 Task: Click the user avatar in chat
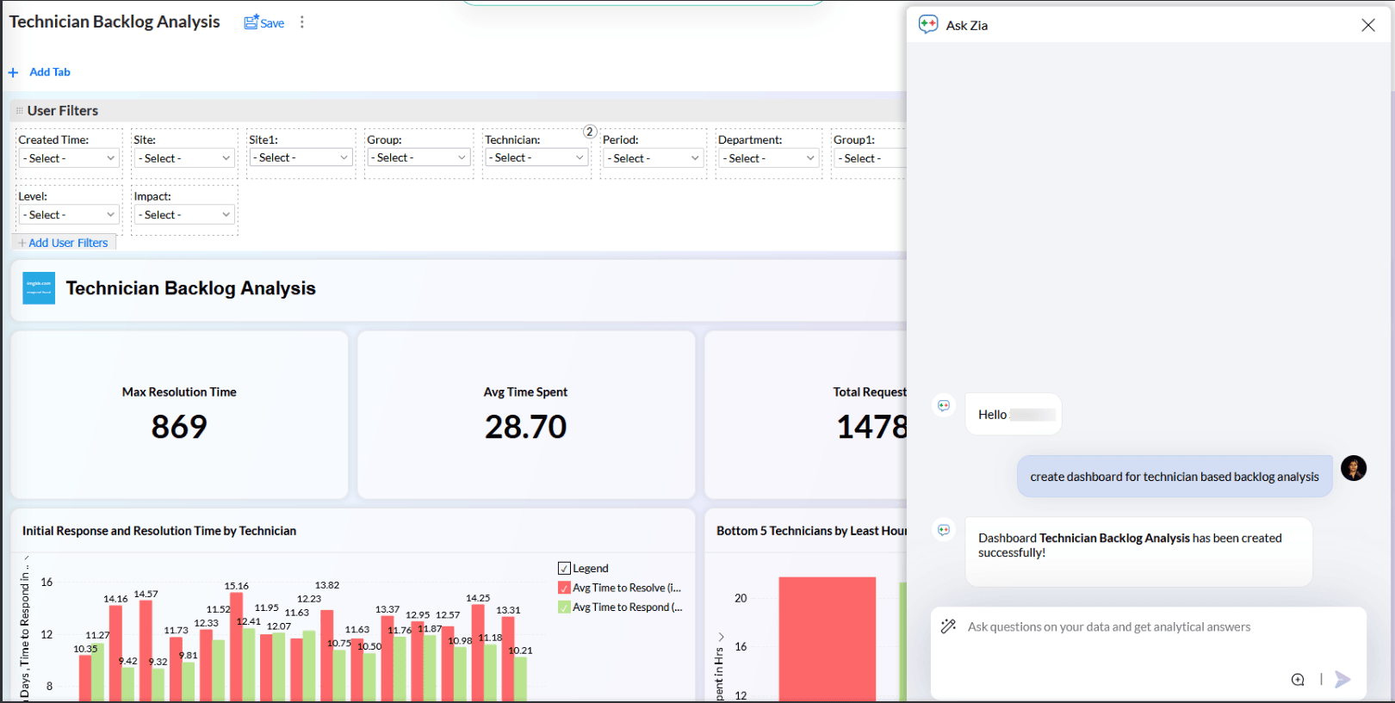(1353, 468)
